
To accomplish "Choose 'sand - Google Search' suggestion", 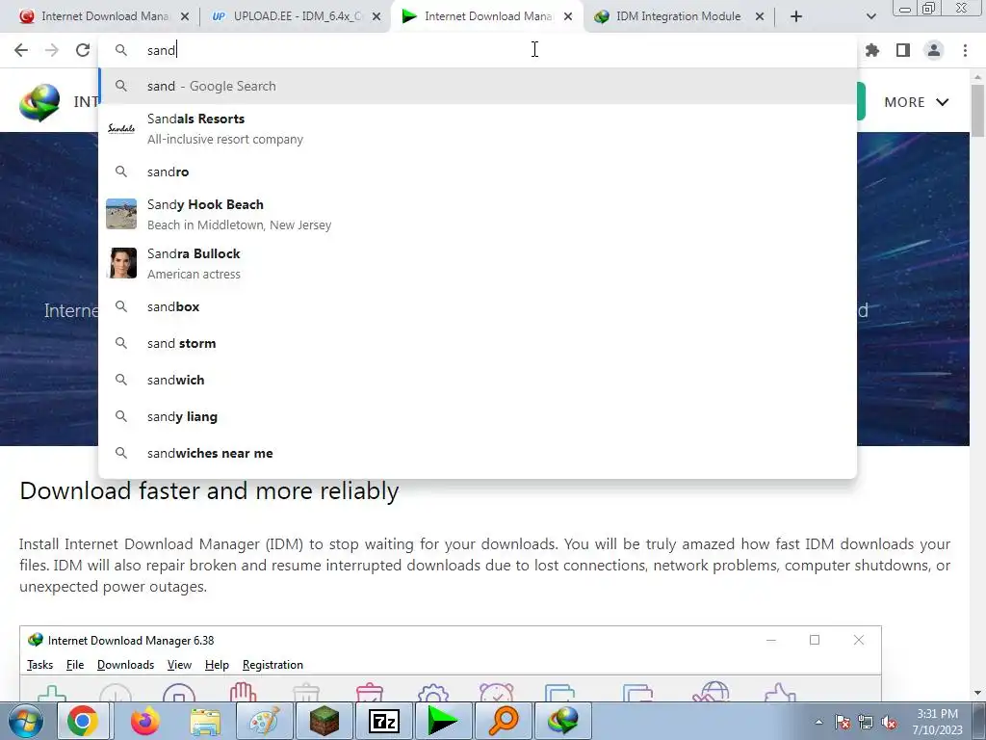I will click(x=478, y=86).
